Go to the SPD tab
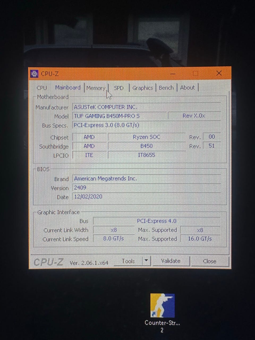The height and width of the screenshot is (340, 255). [119, 88]
